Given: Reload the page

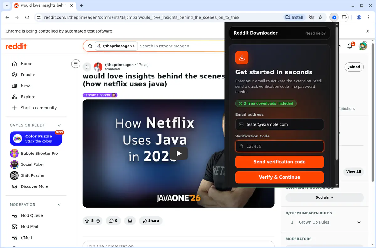Looking at the screenshot, I should tap(27, 17).
